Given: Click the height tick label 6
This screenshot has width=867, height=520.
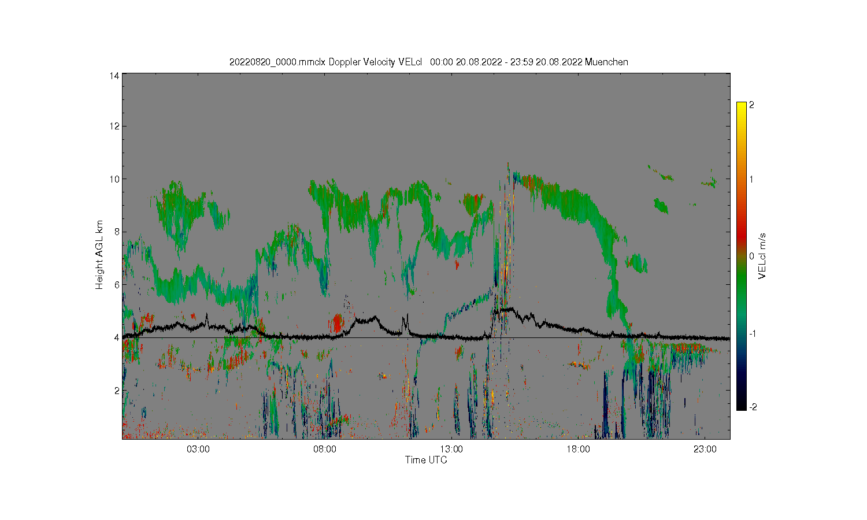Looking at the screenshot, I should click(117, 285).
